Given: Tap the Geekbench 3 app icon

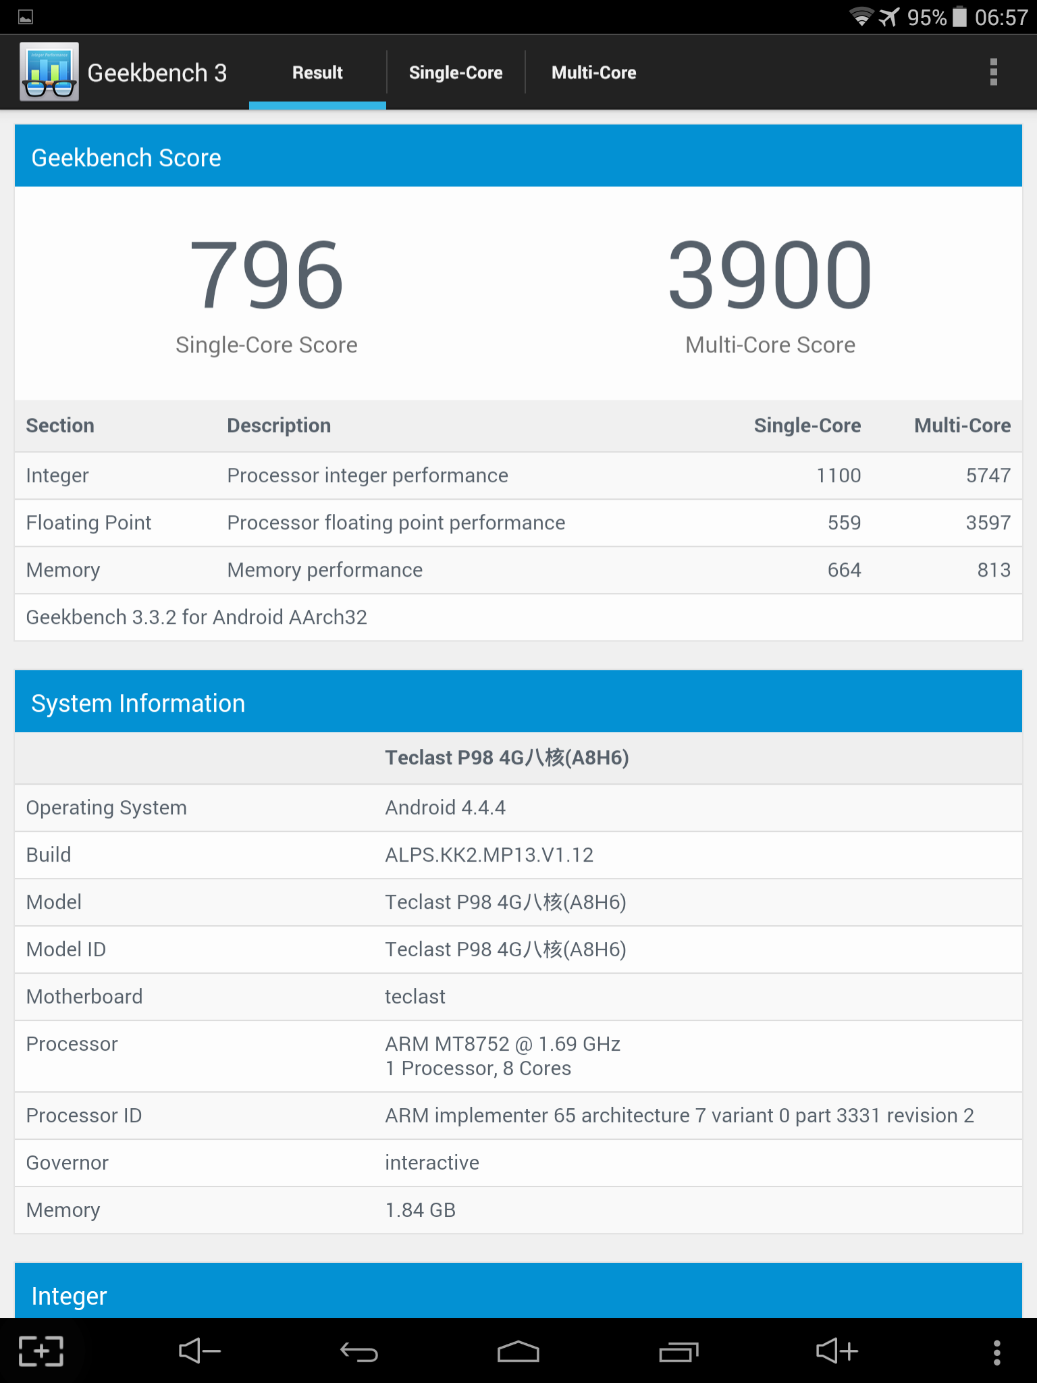Looking at the screenshot, I should tap(49, 72).
